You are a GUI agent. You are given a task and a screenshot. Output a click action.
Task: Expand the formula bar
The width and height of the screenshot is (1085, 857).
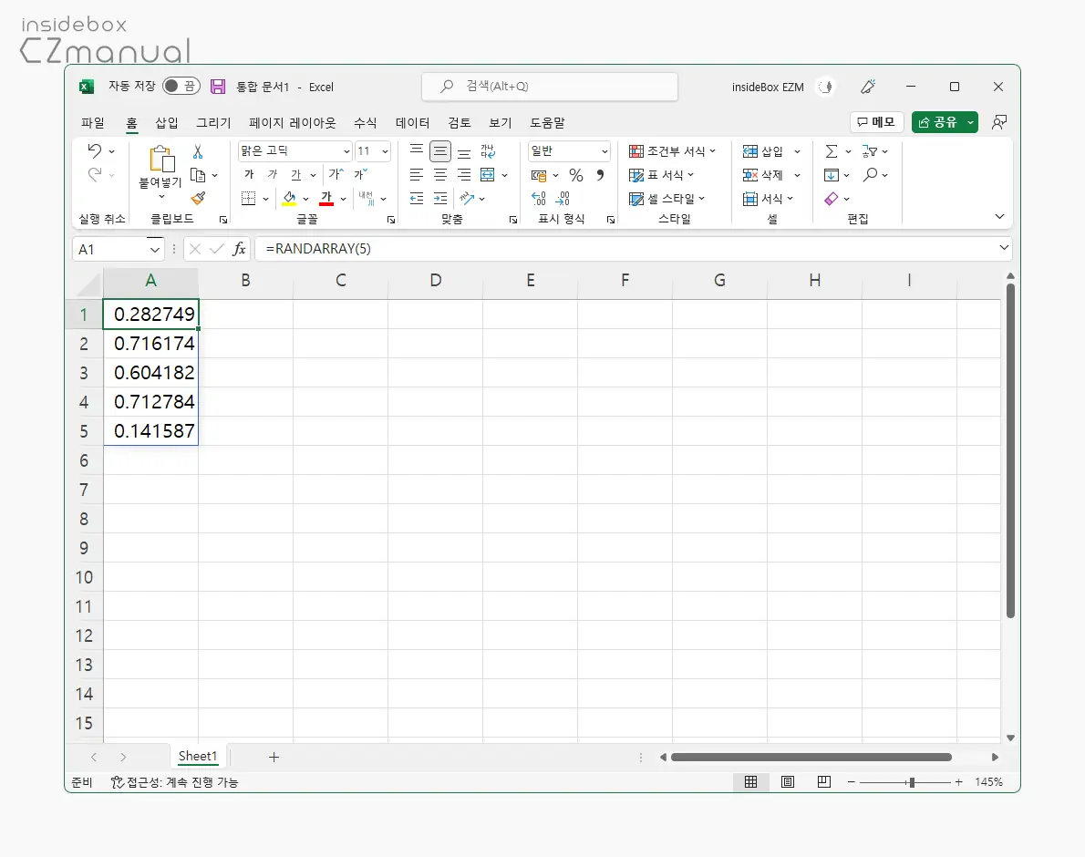pyautogui.click(x=1004, y=248)
